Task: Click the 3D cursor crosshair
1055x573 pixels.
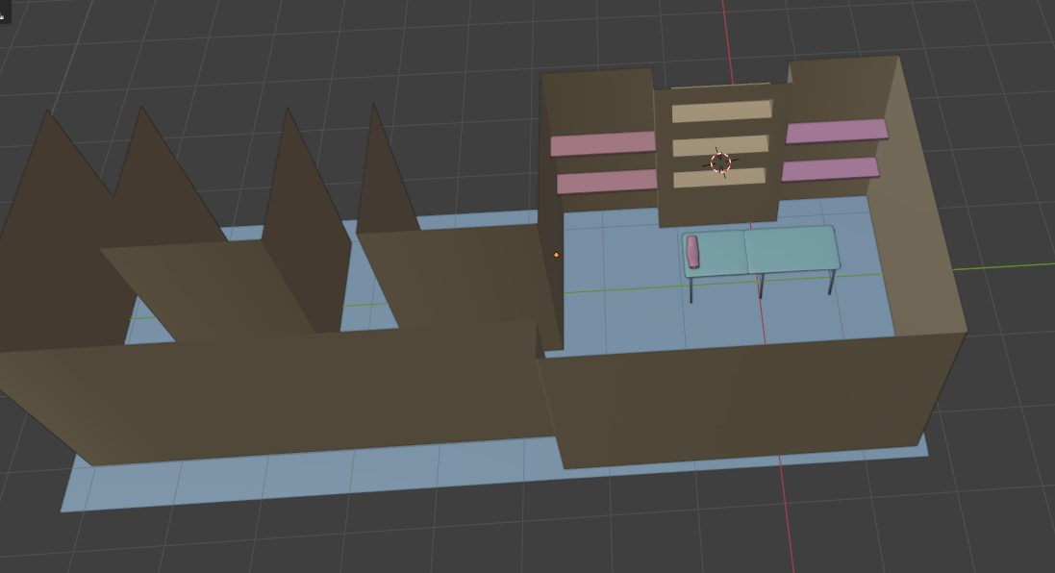Action: 720,162
